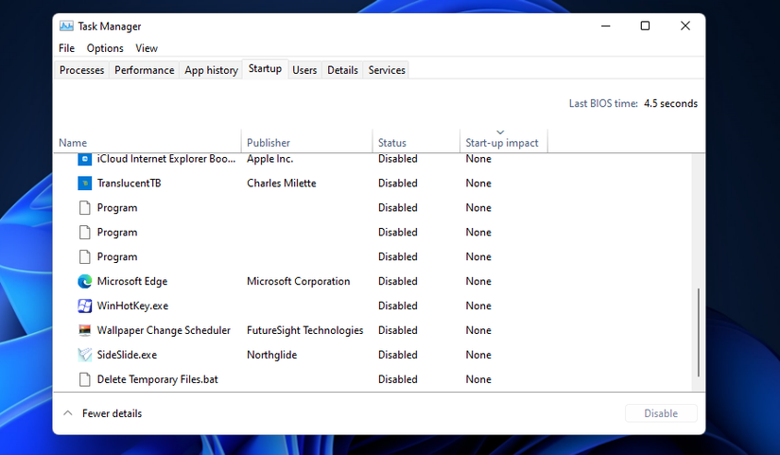Click the TranslucentTB app icon
780x455 pixels.
85,184
